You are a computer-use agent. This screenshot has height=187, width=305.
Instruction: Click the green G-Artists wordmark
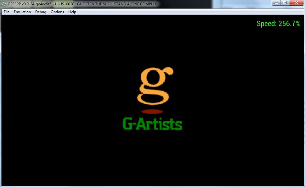[152, 124]
